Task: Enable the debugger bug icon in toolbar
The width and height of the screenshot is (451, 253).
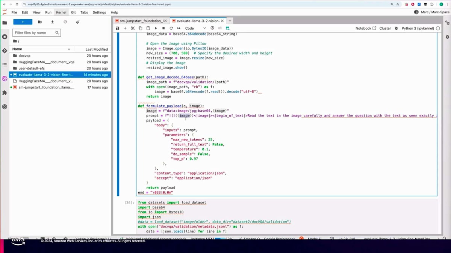Action: point(396,28)
